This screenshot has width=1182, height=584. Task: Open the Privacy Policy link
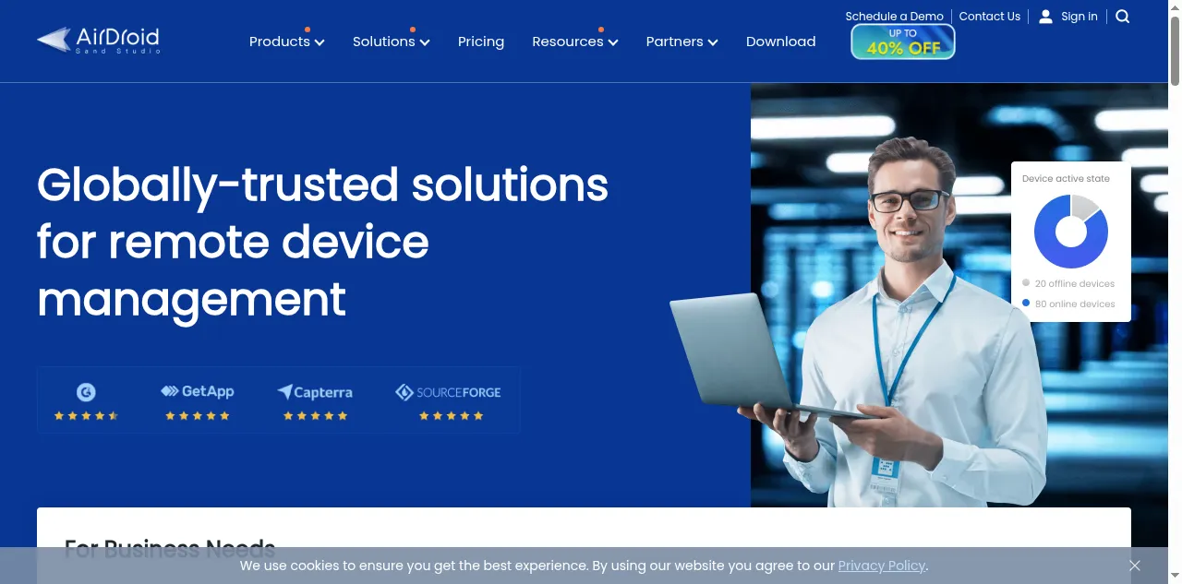point(881,566)
